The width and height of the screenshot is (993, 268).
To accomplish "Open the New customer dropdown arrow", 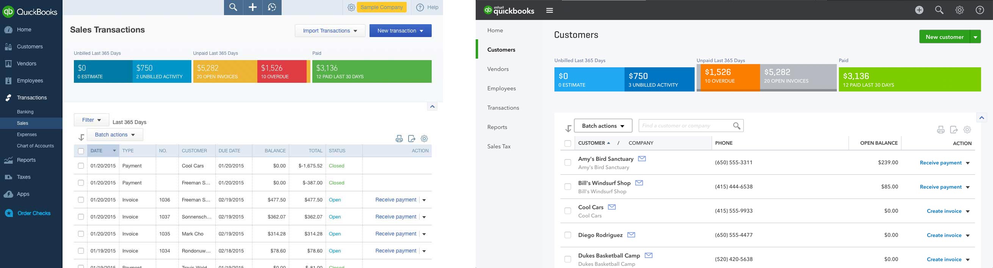I will coord(976,37).
